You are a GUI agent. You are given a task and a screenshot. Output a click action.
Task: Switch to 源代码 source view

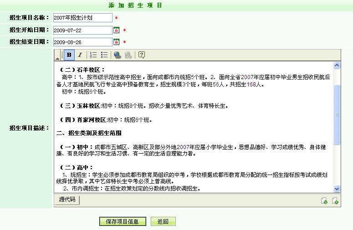[67, 200]
